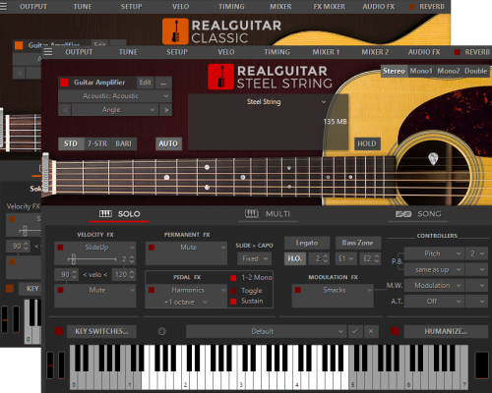Click the icon beside Key Switches preset list
The height and width of the screenshot is (393, 492).
162,331
